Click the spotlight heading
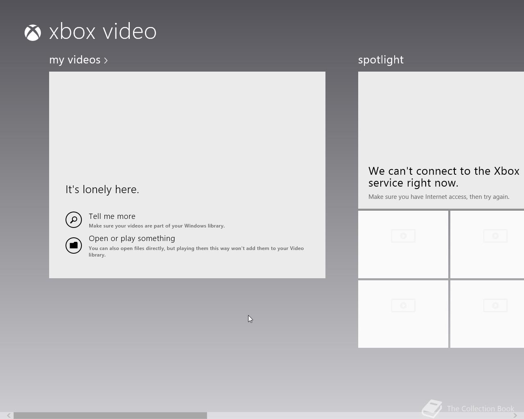 click(x=381, y=60)
